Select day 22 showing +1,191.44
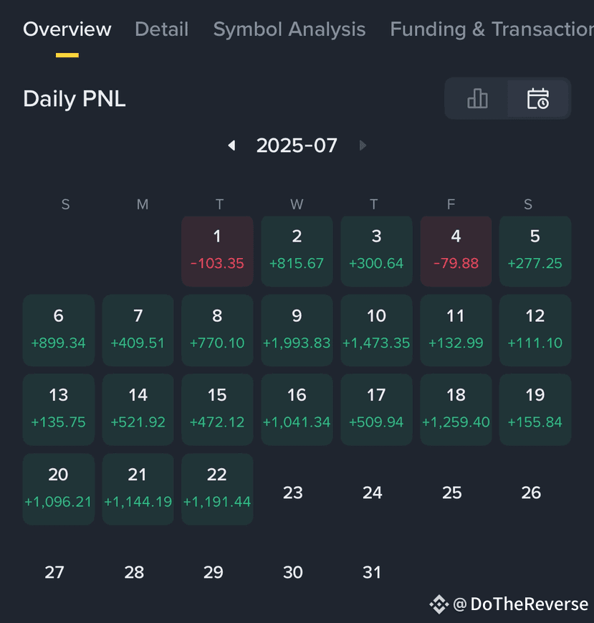 click(x=217, y=489)
